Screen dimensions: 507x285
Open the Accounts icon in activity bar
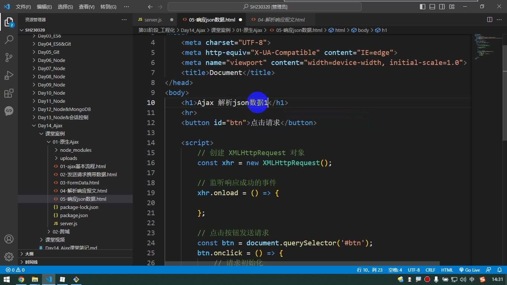[9, 239]
